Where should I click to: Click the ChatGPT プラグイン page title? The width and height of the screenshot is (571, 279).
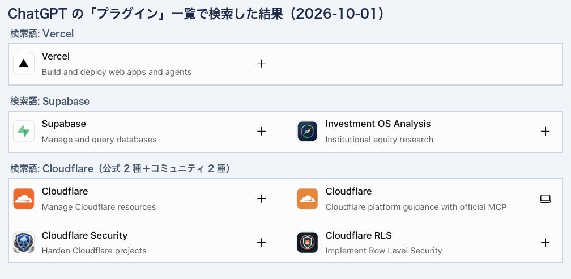click(x=196, y=14)
